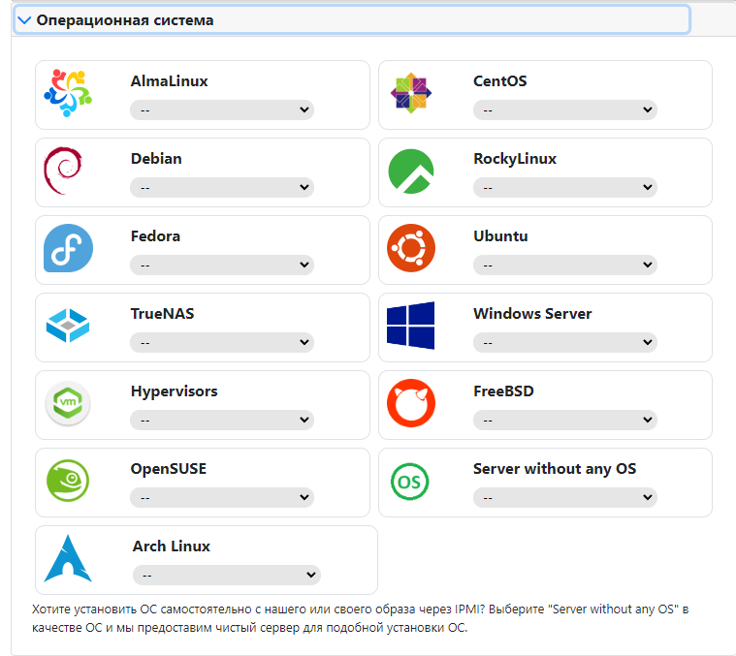The height and width of the screenshot is (656, 736).
Task: Click the Arch Linux logo
Action: click(x=68, y=558)
